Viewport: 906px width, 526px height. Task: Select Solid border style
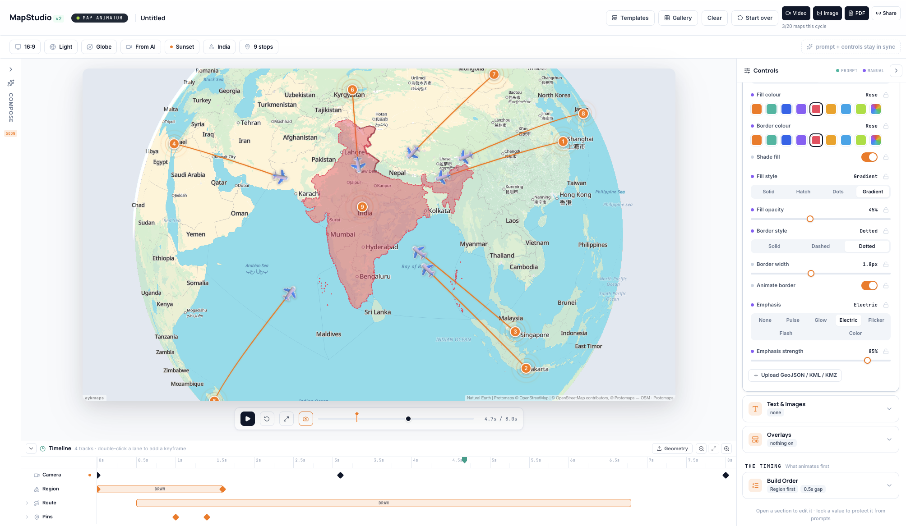pos(774,246)
